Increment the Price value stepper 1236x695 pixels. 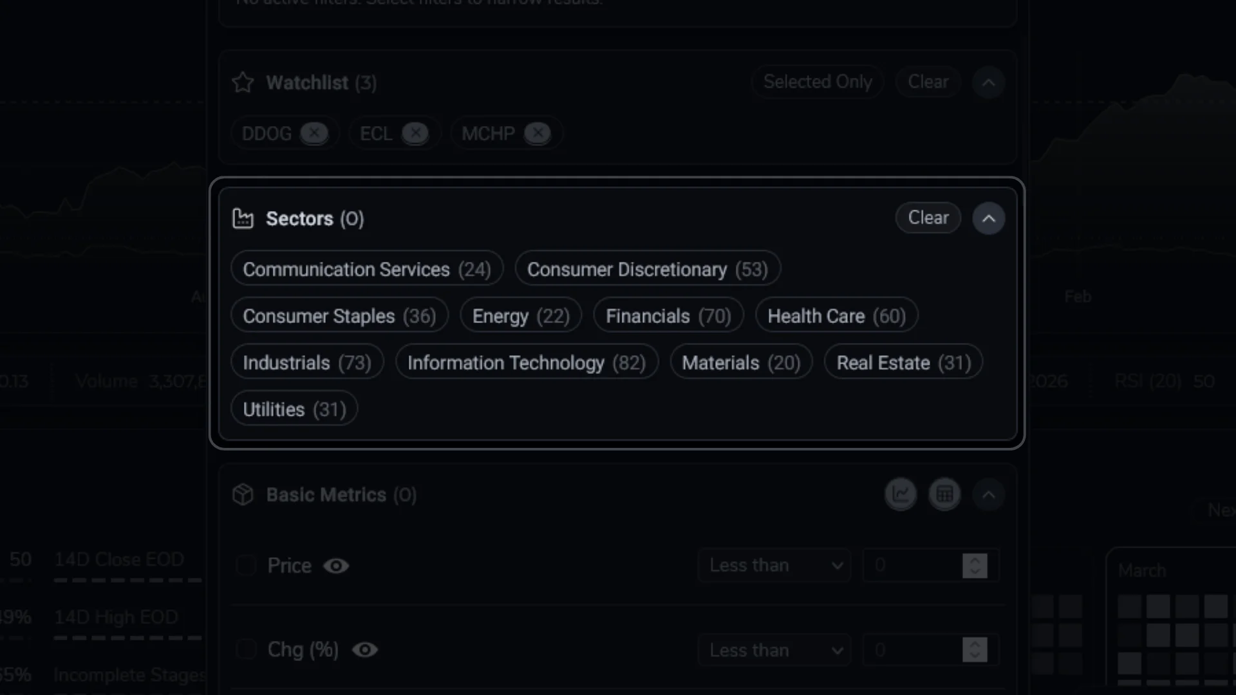(x=974, y=560)
